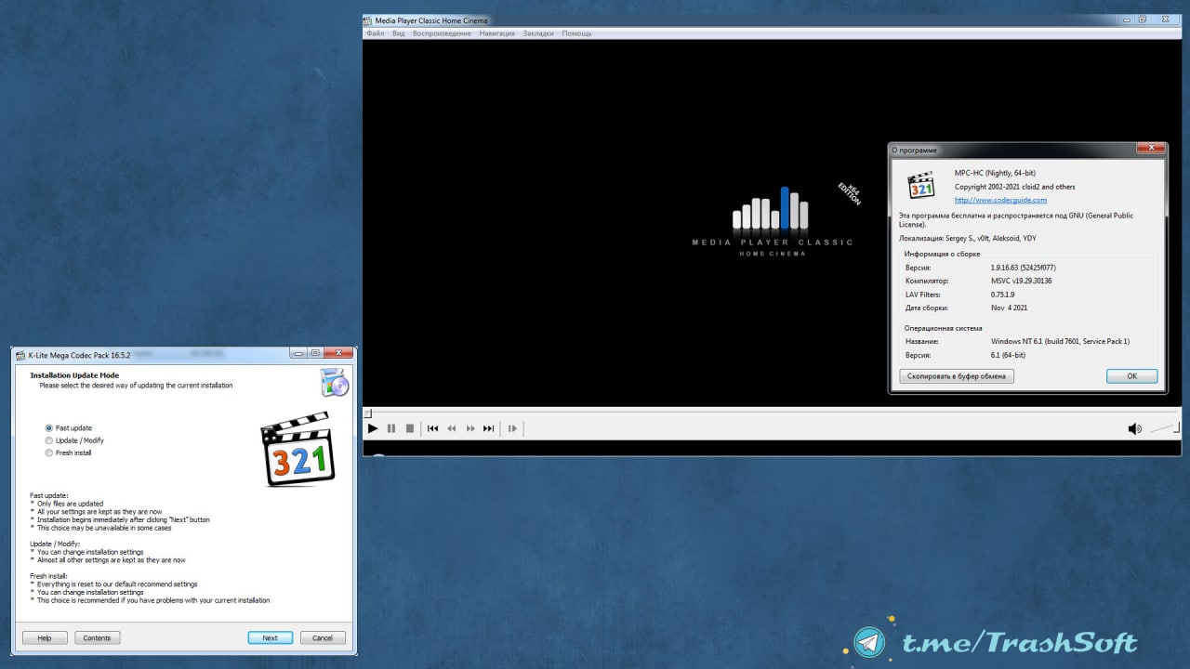This screenshot has width=1190, height=669.
Task: Start playback with the Play button
Action: 373,428
